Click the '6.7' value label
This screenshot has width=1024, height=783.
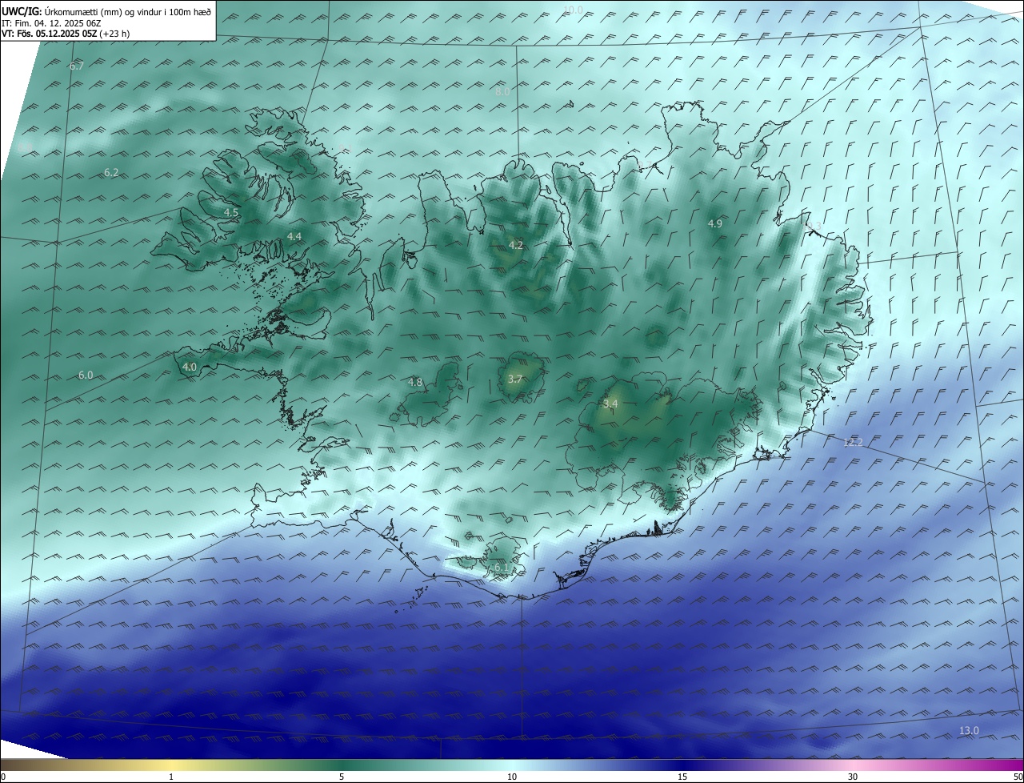[x=77, y=66]
